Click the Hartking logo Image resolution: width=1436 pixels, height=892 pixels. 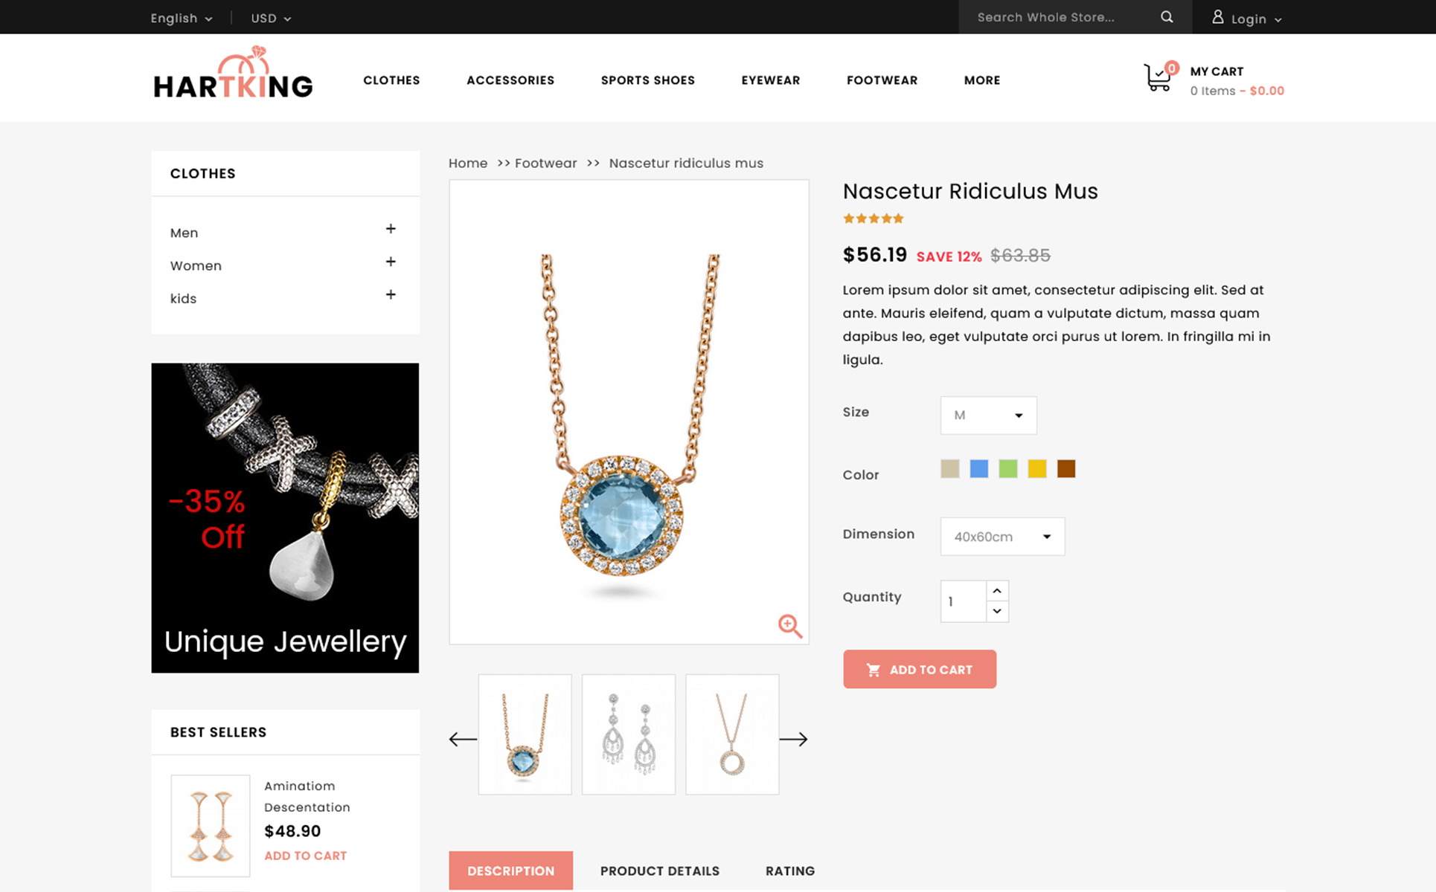pyautogui.click(x=233, y=73)
